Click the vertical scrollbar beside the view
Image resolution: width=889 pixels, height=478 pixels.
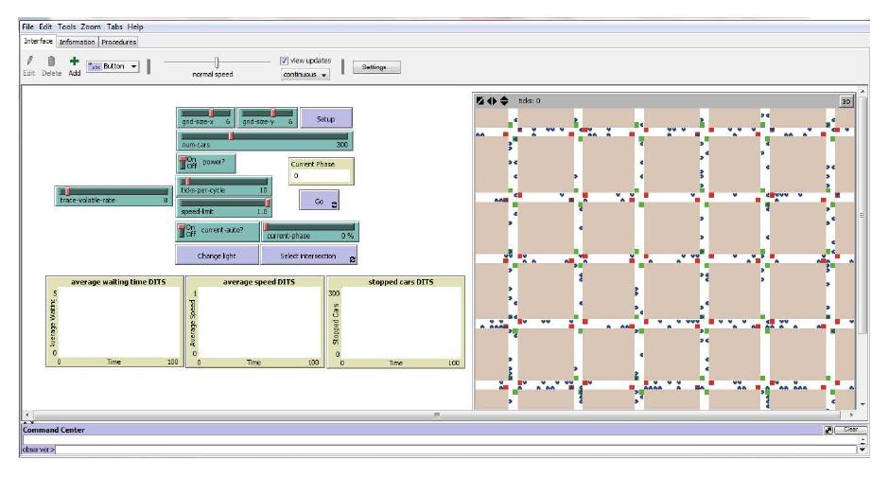(863, 247)
